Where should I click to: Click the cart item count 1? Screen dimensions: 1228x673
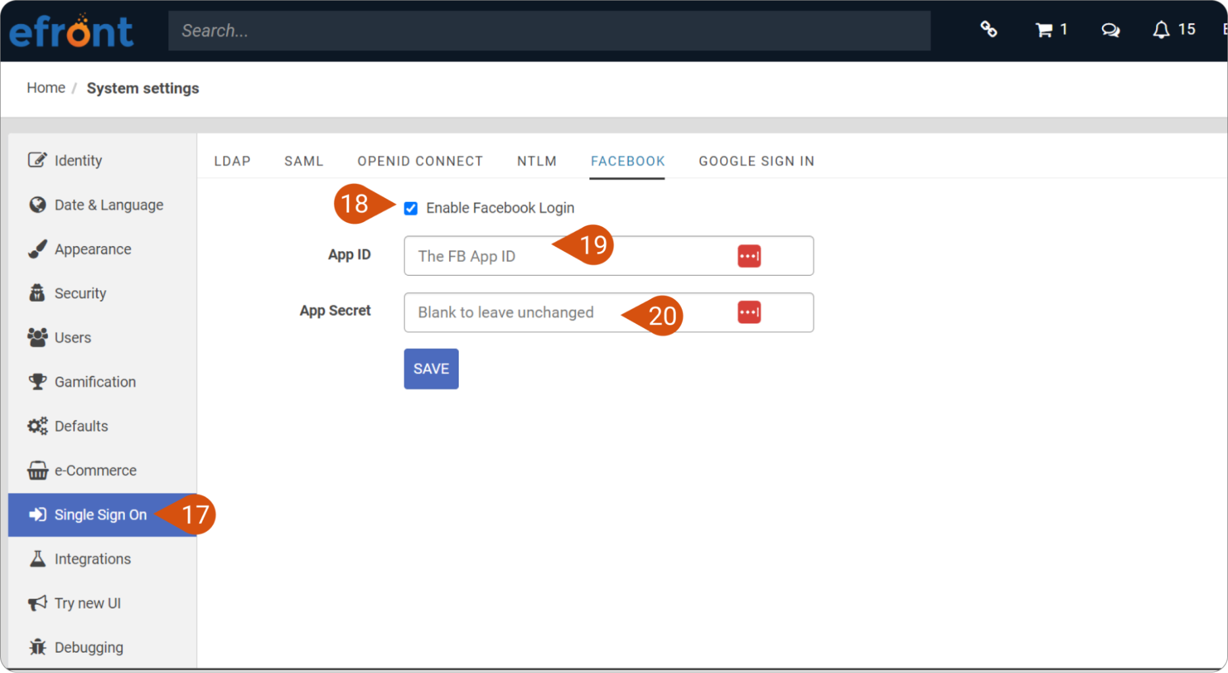pos(1063,29)
